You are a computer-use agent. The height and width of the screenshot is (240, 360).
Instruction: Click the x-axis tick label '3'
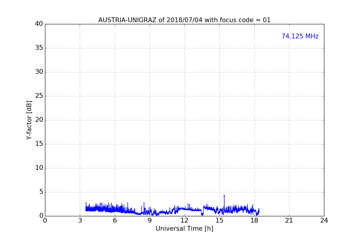[x=80, y=220]
